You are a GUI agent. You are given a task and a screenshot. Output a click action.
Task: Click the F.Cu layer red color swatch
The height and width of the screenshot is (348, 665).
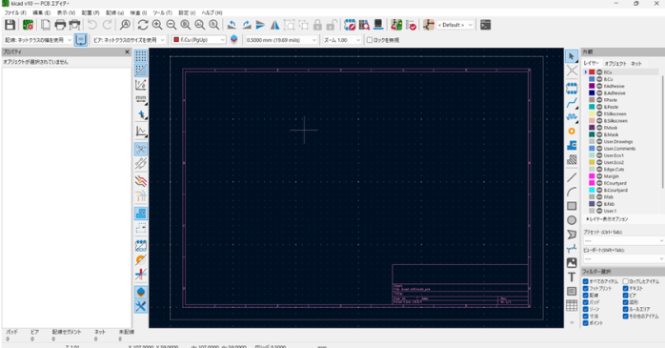point(592,72)
